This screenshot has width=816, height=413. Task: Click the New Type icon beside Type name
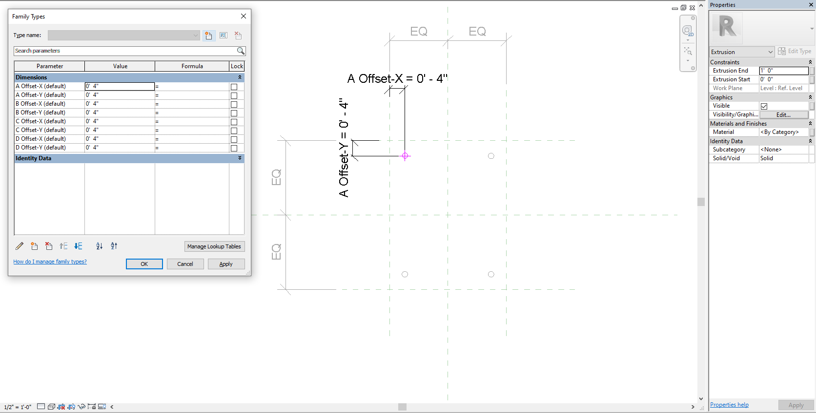tap(209, 36)
